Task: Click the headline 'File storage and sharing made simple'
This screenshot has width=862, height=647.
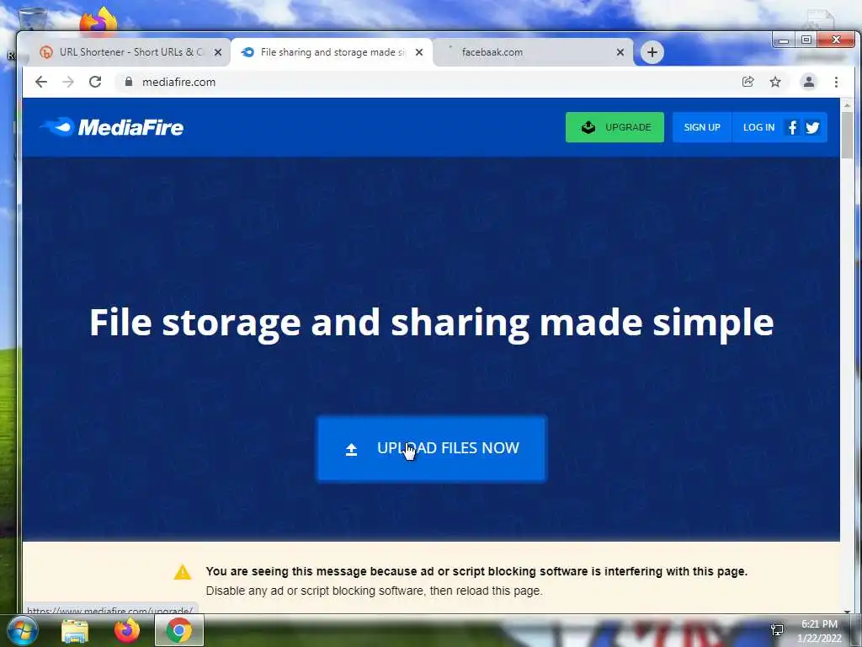Action: 432,323
